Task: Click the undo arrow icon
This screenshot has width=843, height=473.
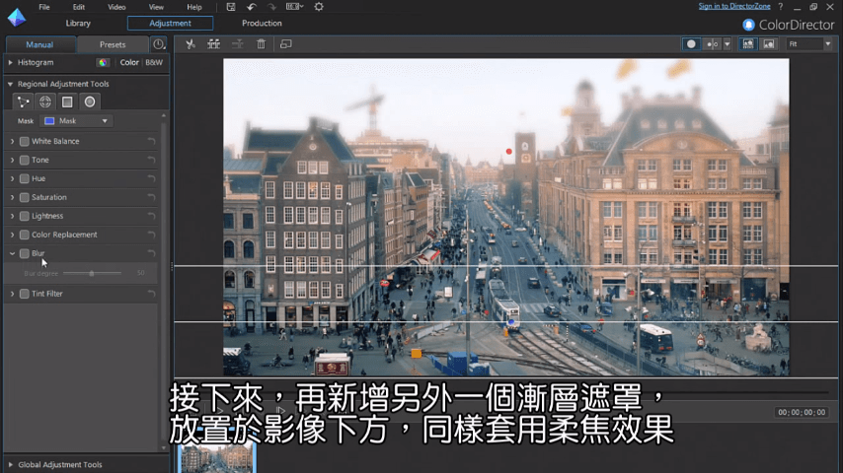Action: click(252, 7)
